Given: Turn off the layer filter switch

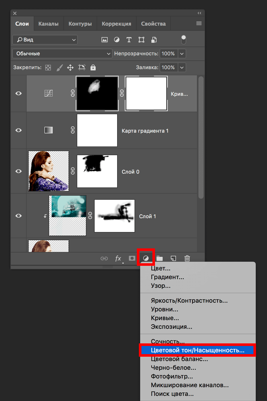Looking at the screenshot, I should (183, 40).
